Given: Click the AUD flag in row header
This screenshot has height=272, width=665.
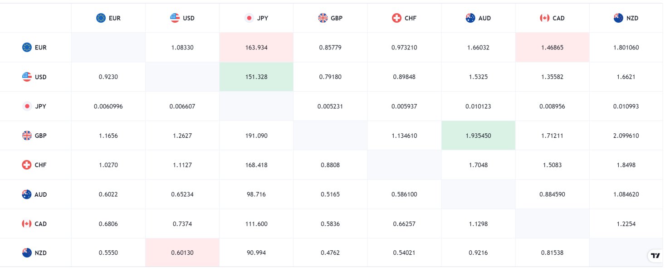Looking at the screenshot, I should pos(27,194).
